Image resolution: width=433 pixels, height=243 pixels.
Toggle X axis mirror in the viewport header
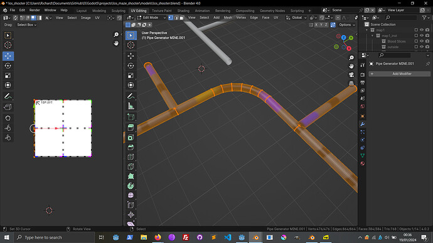click(316, 25)
